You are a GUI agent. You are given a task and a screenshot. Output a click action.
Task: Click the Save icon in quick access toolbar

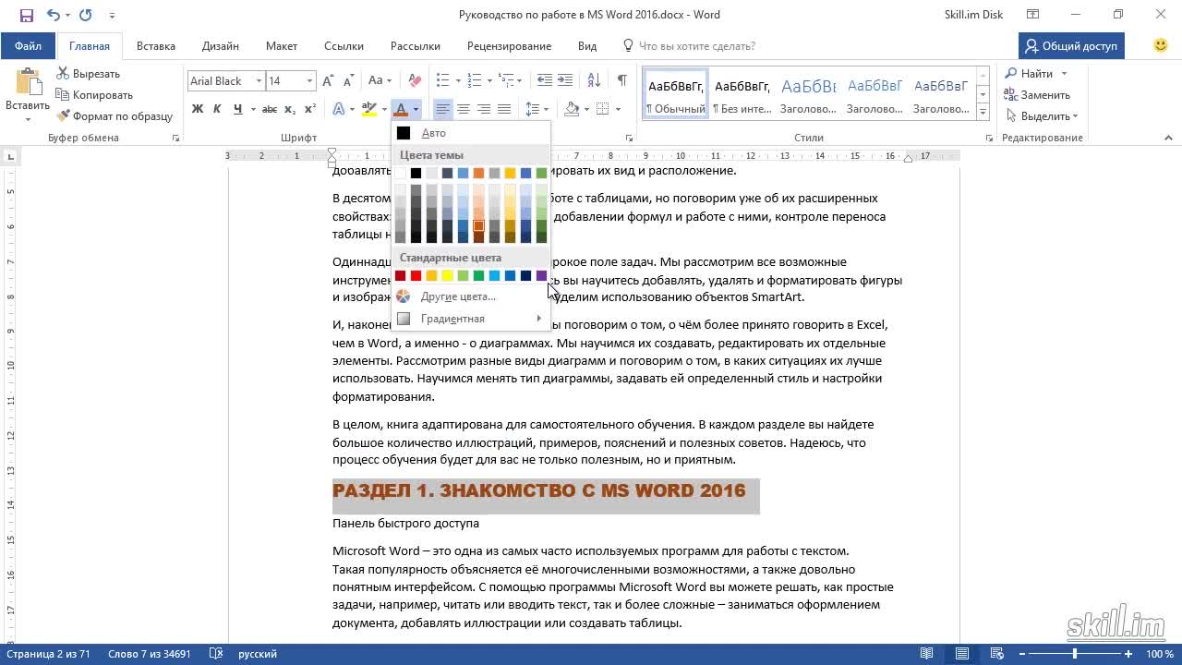[x=26, y=15]
